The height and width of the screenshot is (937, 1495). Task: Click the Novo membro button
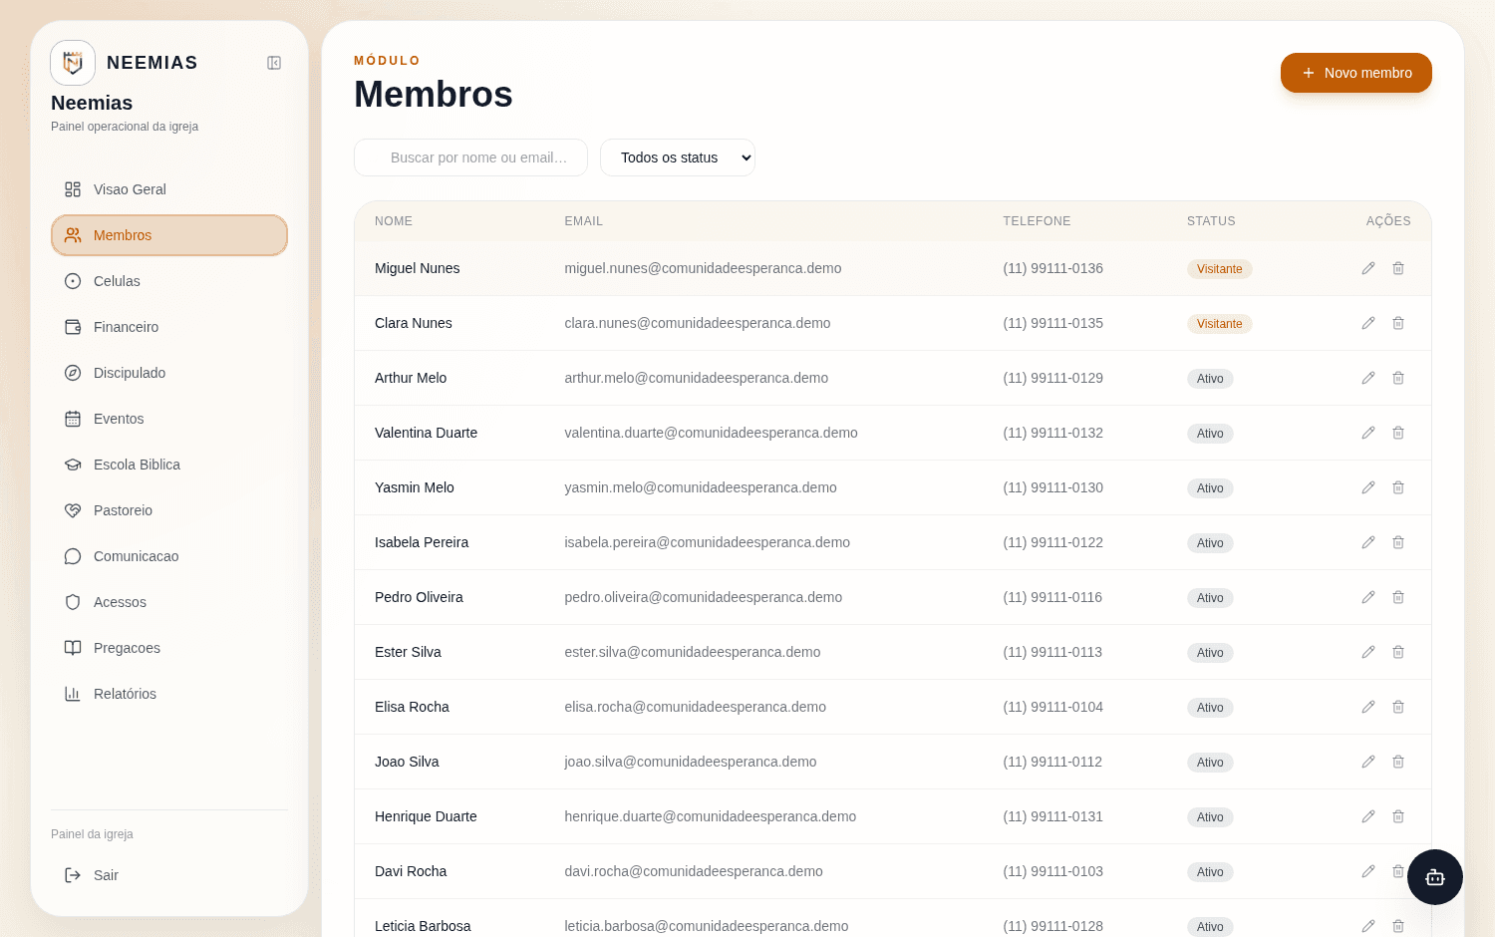1356,73
